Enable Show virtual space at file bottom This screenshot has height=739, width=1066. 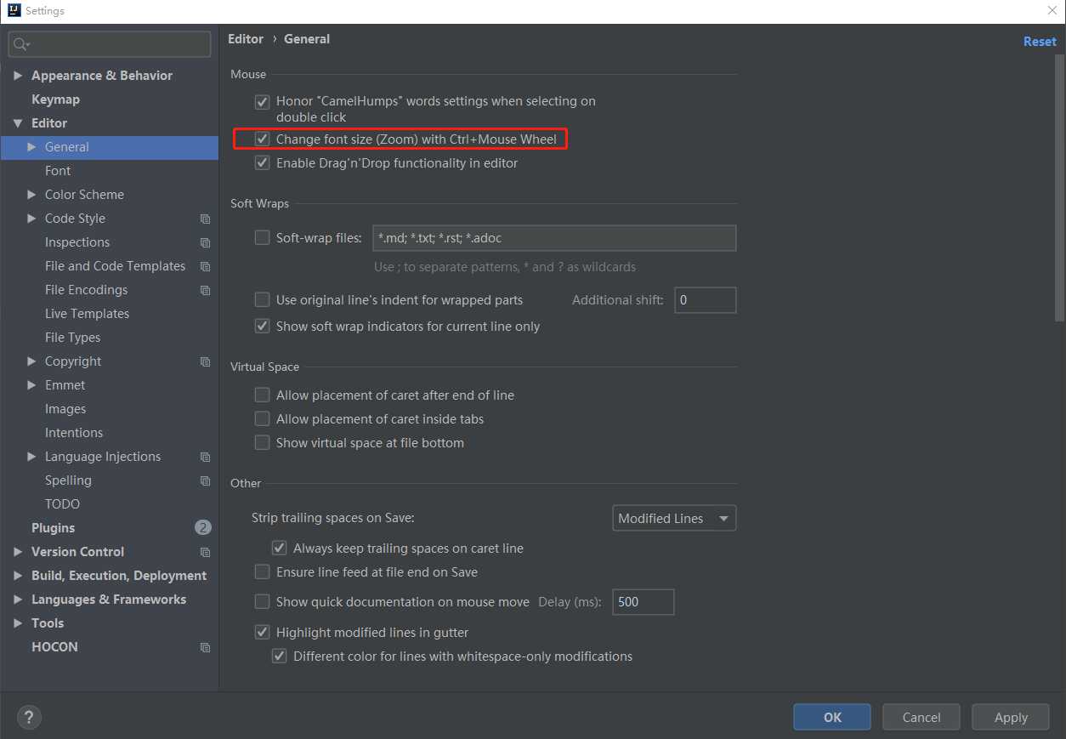point(262,443)
